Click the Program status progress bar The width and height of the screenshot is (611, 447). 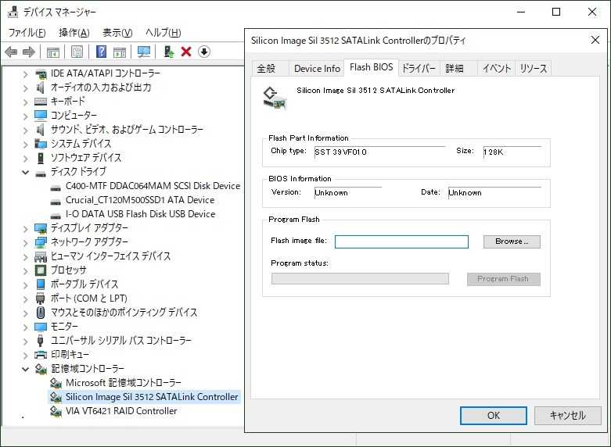click(x=360, y=279)
